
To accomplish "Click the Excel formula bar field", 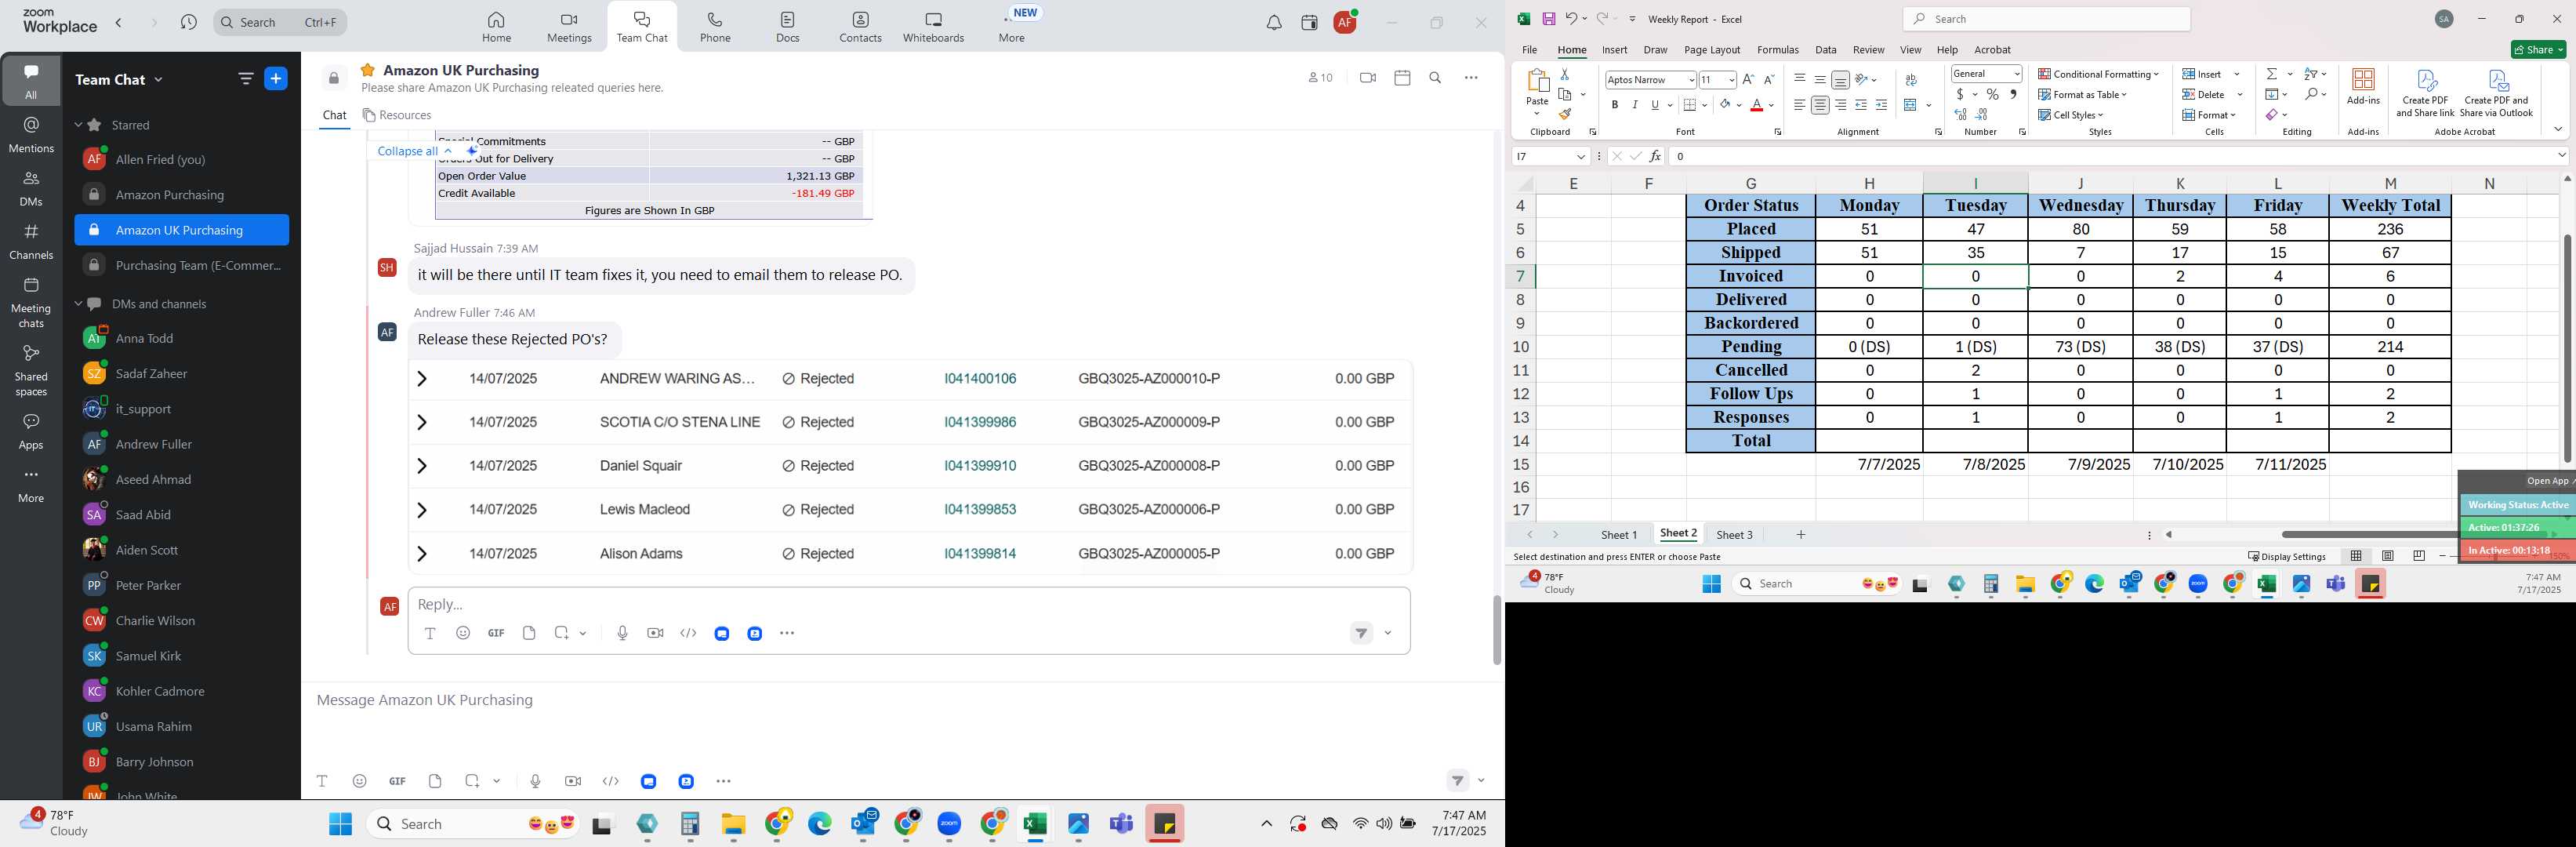I will 2112,156.
